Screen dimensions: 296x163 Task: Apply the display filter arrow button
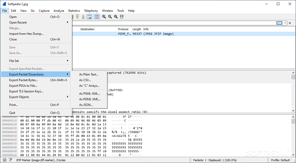279,23
